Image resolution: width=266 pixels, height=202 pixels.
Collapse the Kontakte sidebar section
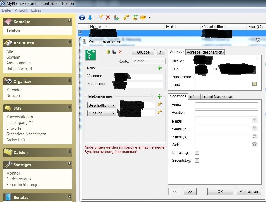point(69,21)
